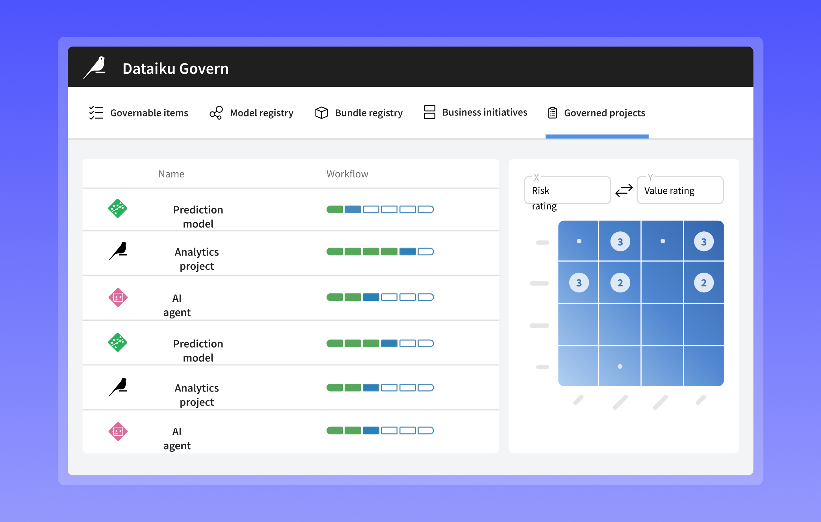Click the Governable items checklist icon

[96, 113]
